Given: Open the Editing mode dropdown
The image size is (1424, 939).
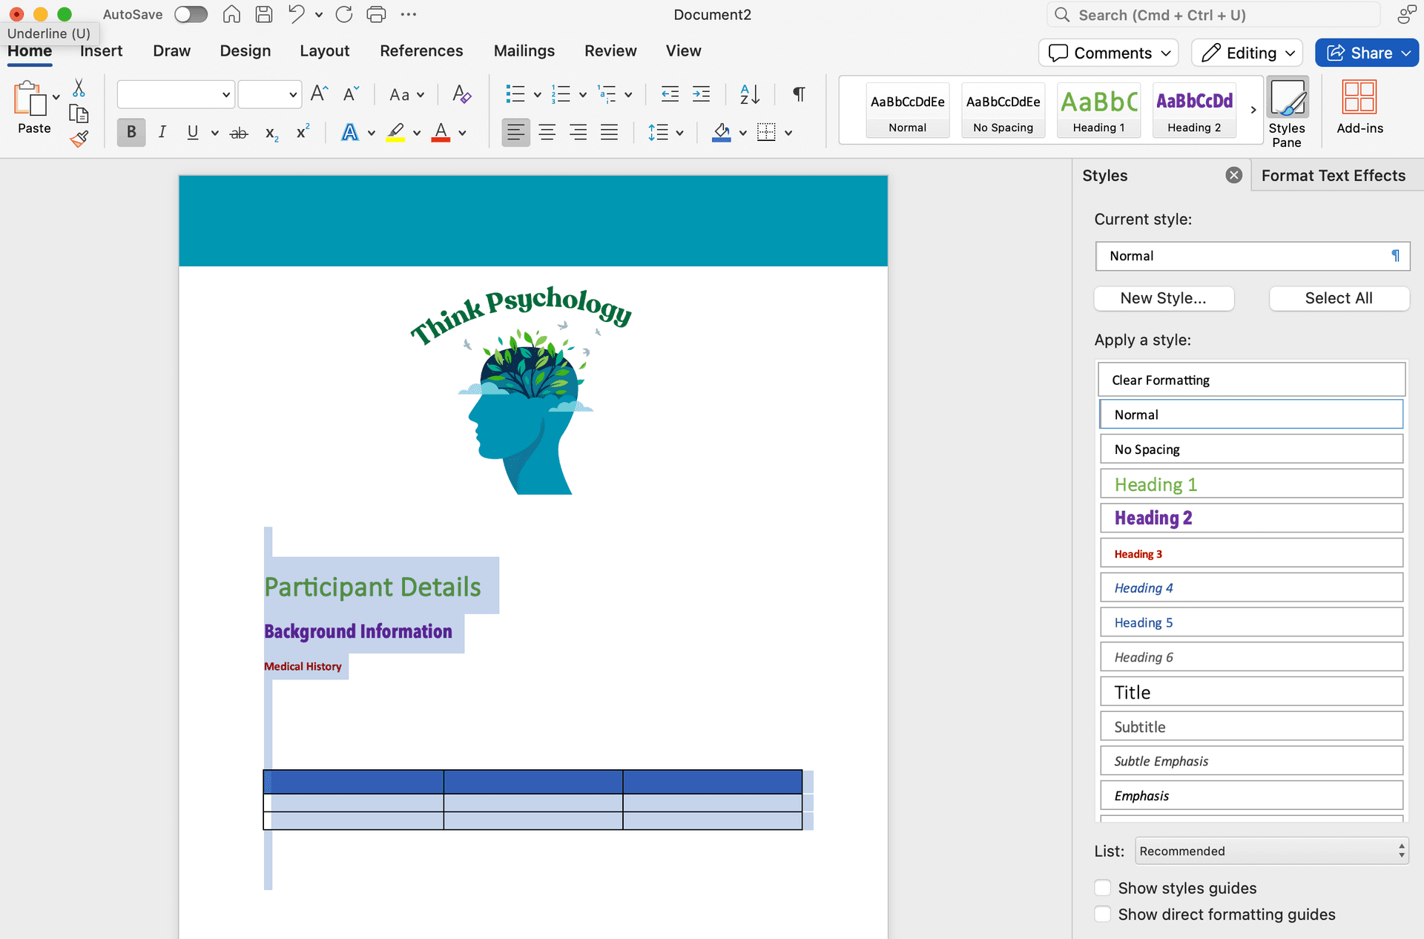Looking at the screenshot, I should 1247,53.
